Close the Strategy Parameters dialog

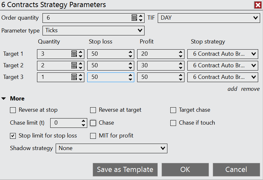258,5
